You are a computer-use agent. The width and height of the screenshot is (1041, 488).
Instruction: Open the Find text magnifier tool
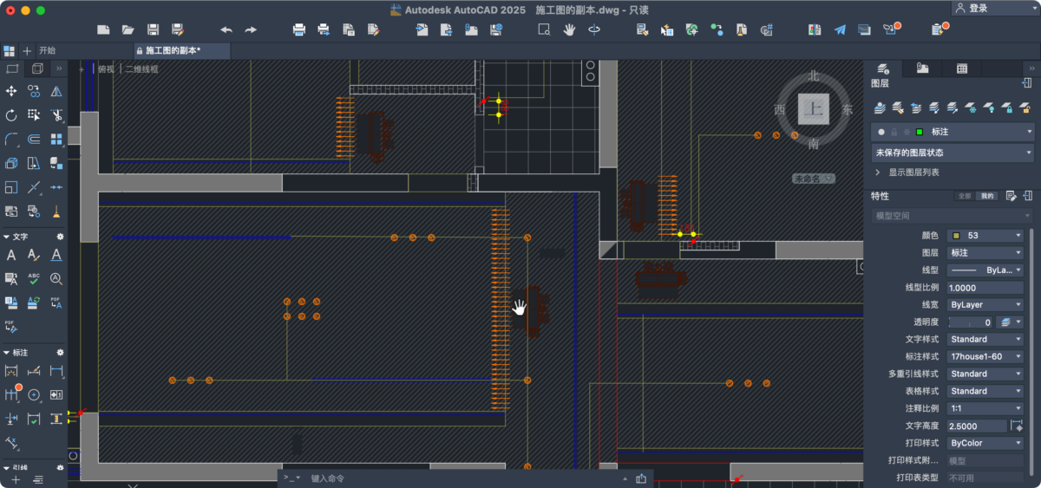coord(56,278)
